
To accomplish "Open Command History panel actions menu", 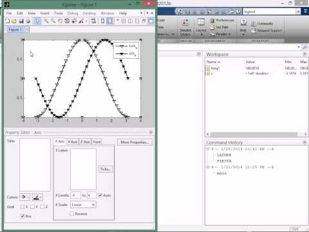I will (x=304, y=142).
